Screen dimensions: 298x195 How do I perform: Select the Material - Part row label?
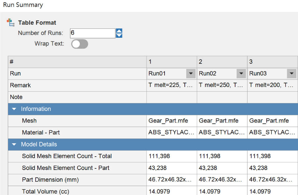(41, 132)
